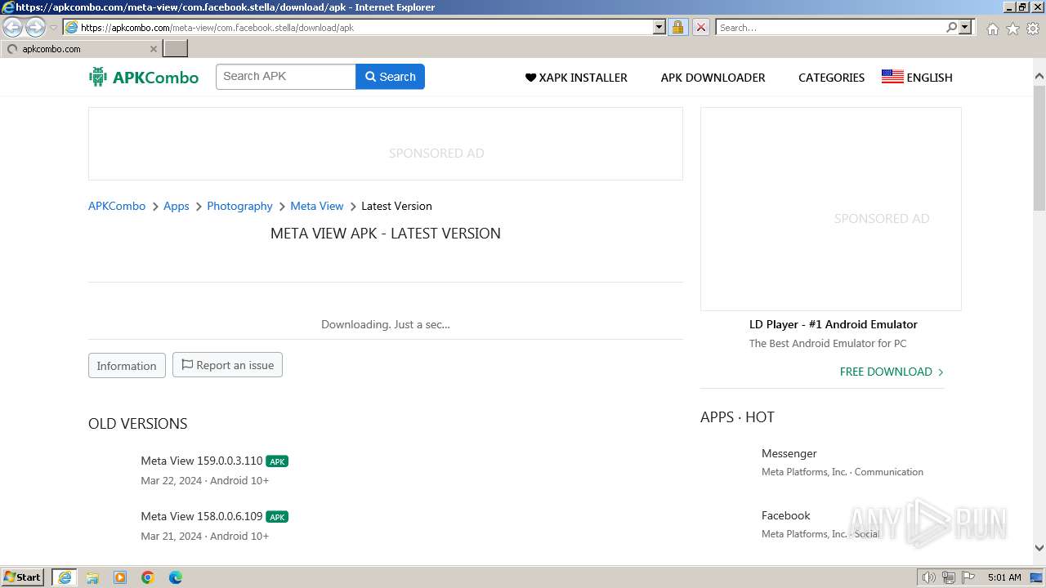
Task: Expand the search provider dropdown
Action: 965,27
